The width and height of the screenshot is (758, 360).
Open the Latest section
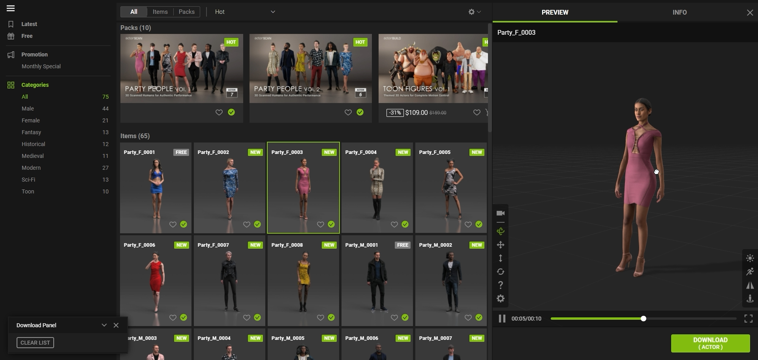pyautogui.click(x=29, y=24)
